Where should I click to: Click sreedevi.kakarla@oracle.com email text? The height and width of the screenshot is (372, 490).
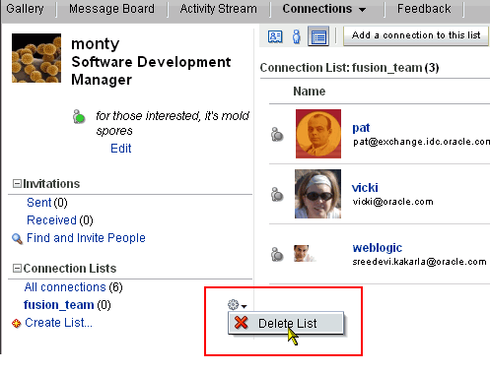[419, 262]
